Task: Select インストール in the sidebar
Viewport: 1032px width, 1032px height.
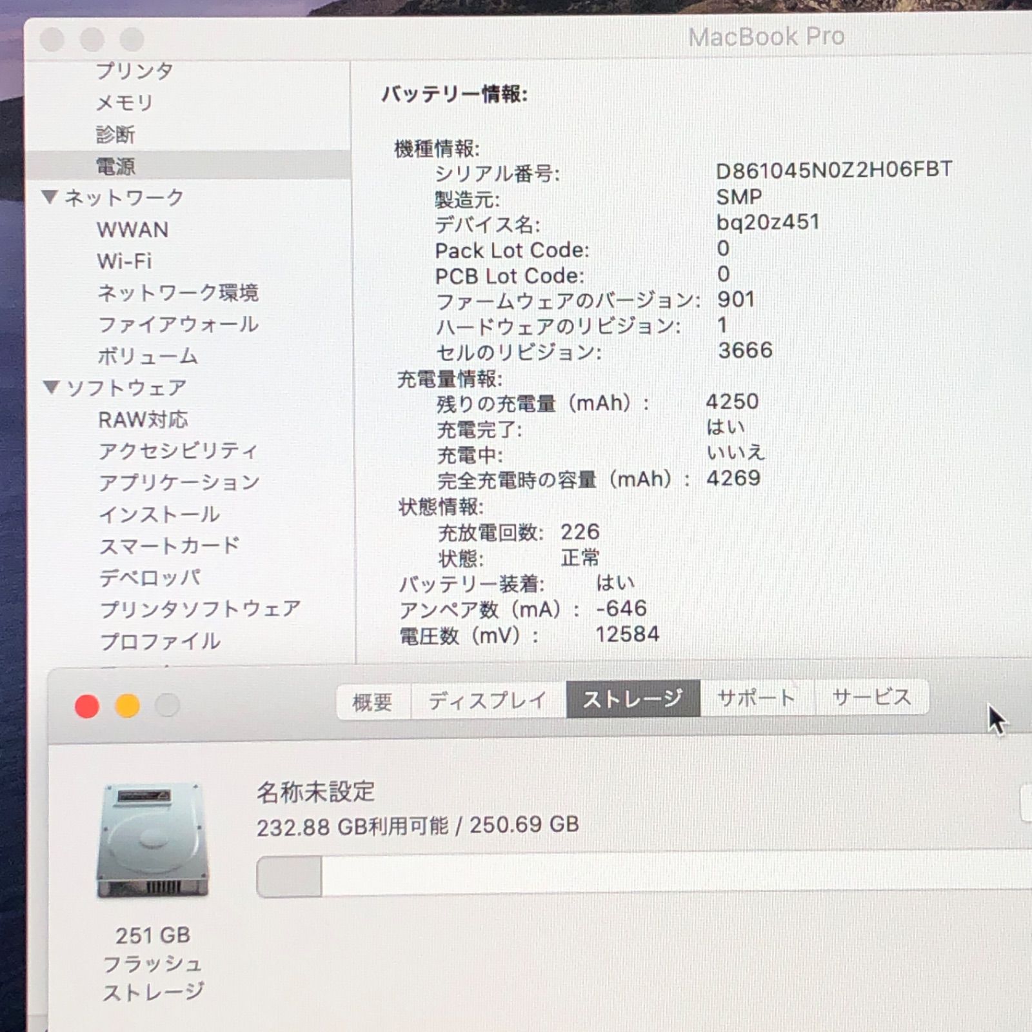Action: pos(159,514)
